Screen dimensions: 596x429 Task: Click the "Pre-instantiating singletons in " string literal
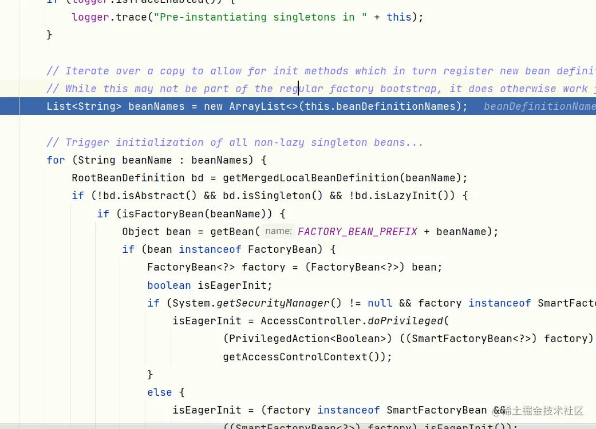(x=260, y=17)
